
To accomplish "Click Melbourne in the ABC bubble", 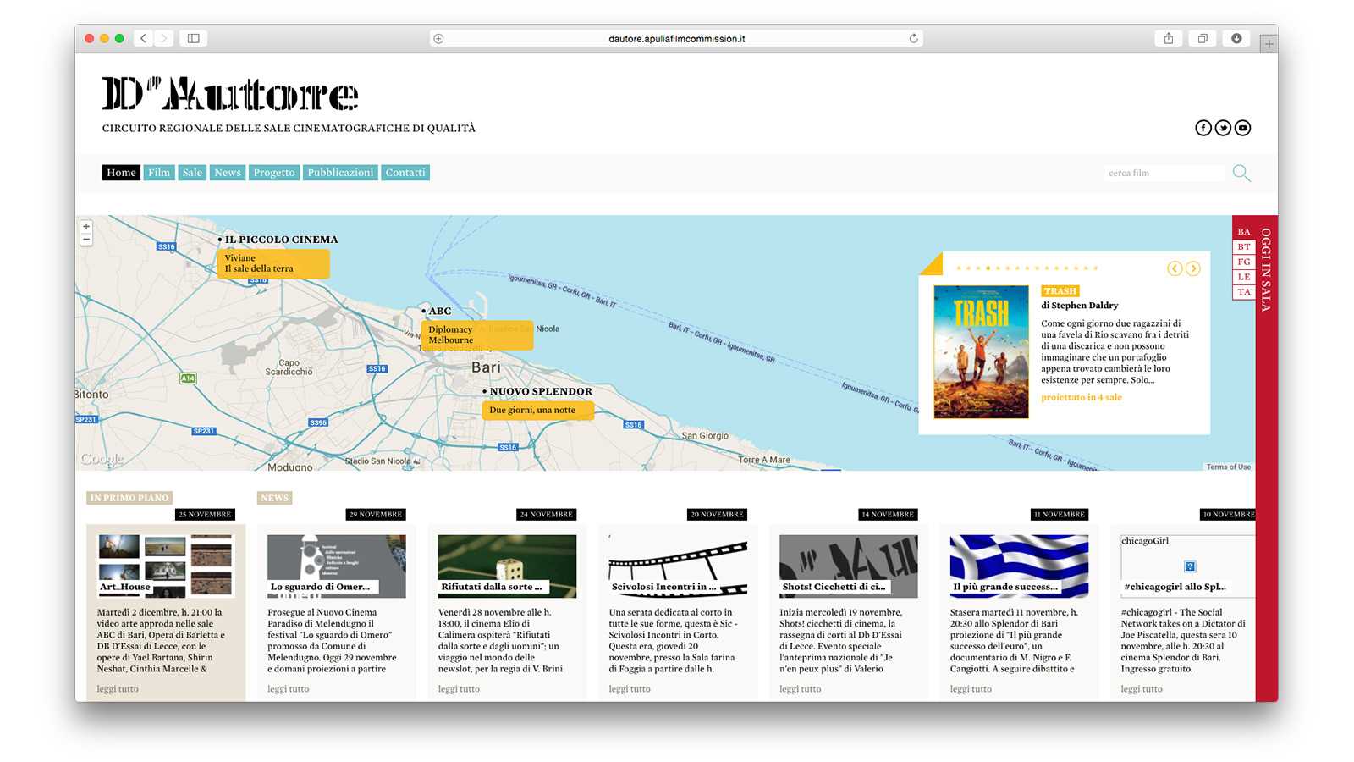I will [x=451, y=340].
